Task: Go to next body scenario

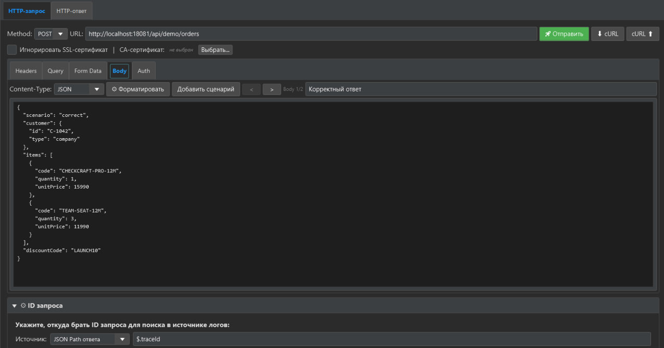Action: [x=272, y=89]
